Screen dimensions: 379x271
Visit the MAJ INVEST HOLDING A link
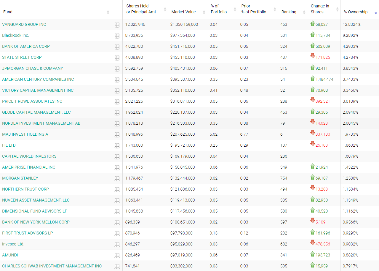25,134
